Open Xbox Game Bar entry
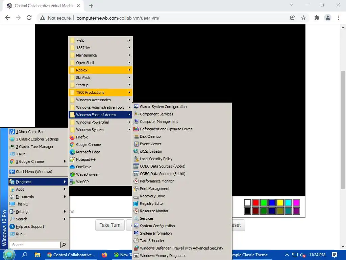 coord(38,132)
